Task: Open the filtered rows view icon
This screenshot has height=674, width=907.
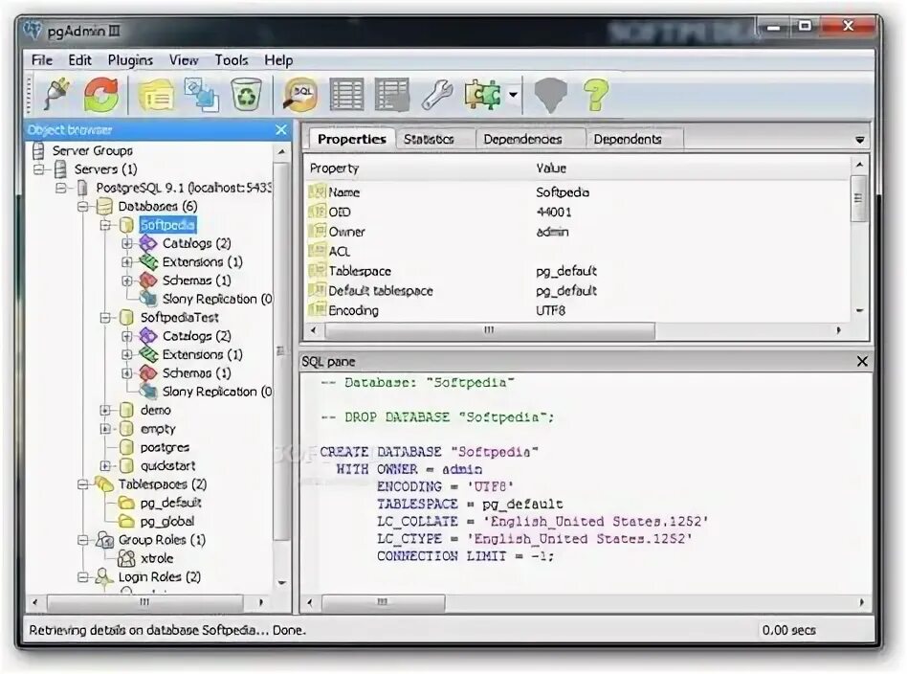Action: pyautogui.click(x=392, y=95)
